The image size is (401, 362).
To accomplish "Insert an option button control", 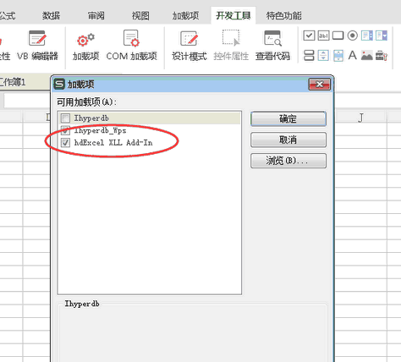I will 352,36.
